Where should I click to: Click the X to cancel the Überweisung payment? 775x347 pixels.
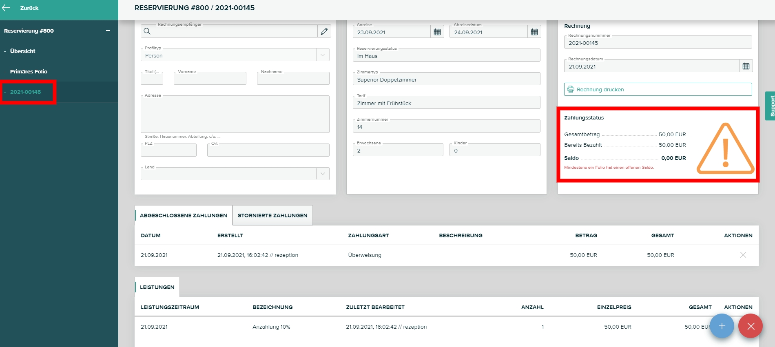pyautogui.click(x=743, y=255)
